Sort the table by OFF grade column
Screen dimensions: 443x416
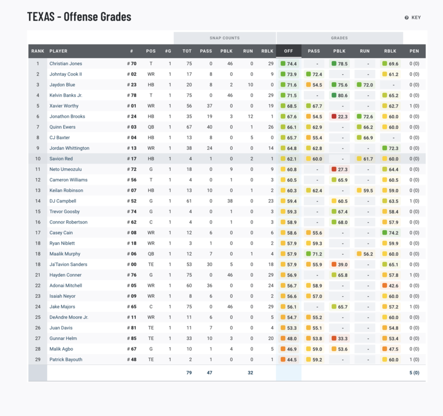click(x=289, y=51)
